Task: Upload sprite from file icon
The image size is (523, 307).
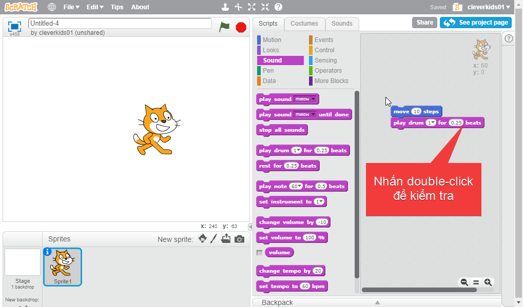Action: click(226, 238)
